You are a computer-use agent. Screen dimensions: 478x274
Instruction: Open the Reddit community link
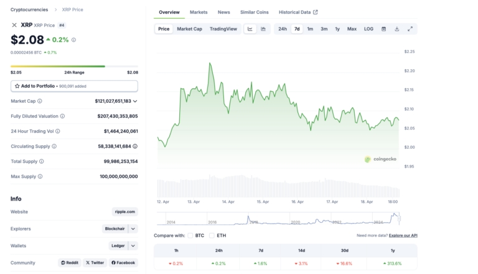coord(70,263)
